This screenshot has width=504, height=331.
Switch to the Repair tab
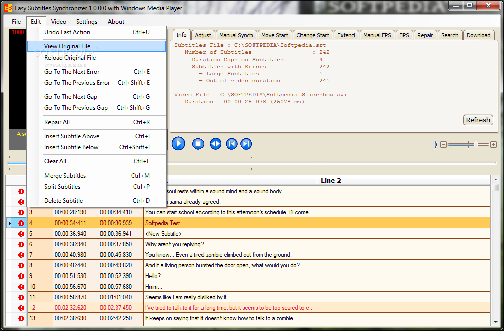(x=425, y=35)
